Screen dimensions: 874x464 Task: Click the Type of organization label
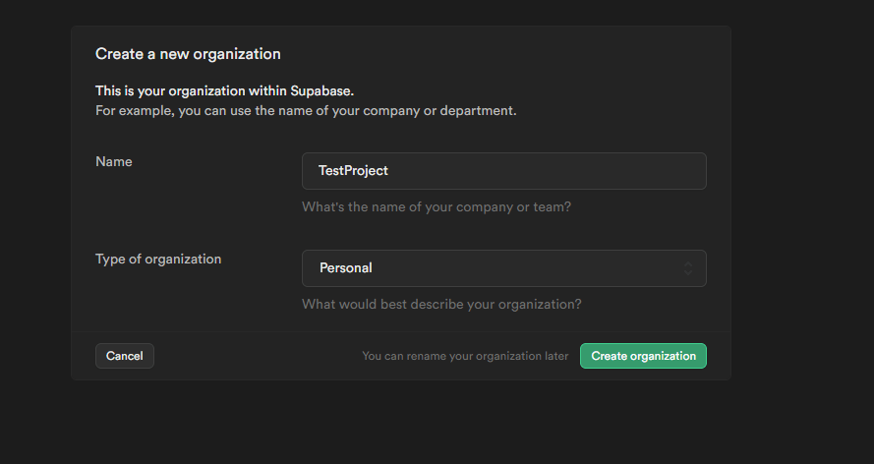tap(158, 259)
